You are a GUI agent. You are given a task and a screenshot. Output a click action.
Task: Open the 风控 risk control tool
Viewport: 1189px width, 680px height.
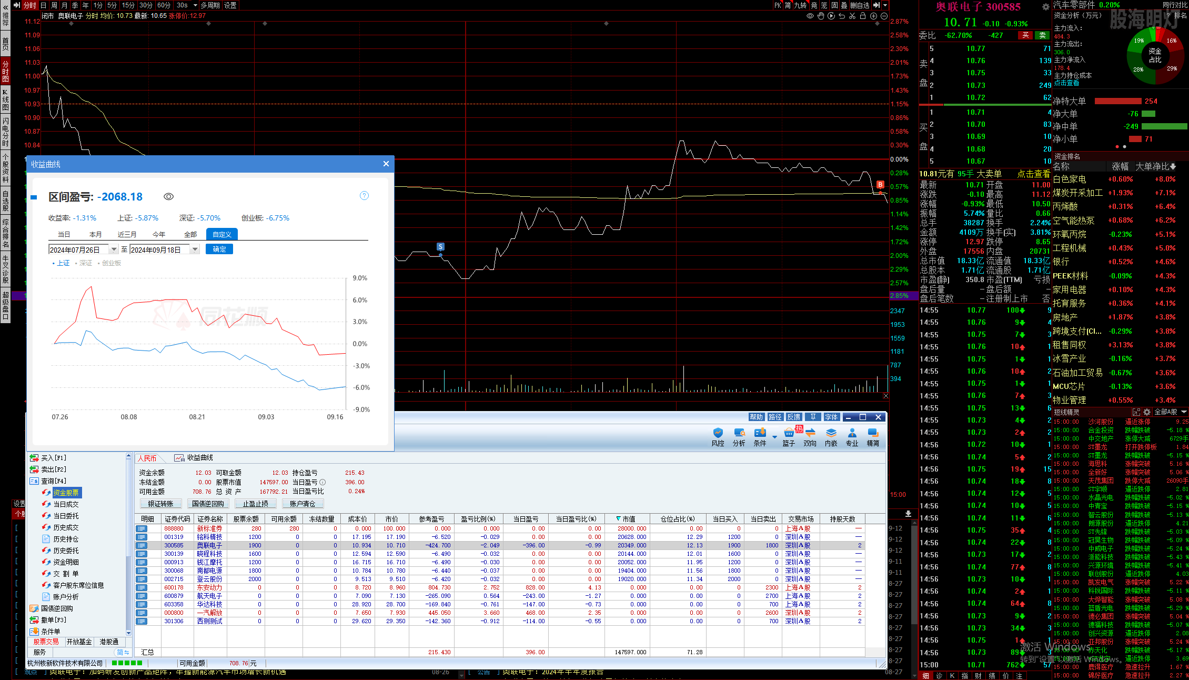(x=718, y=437)
